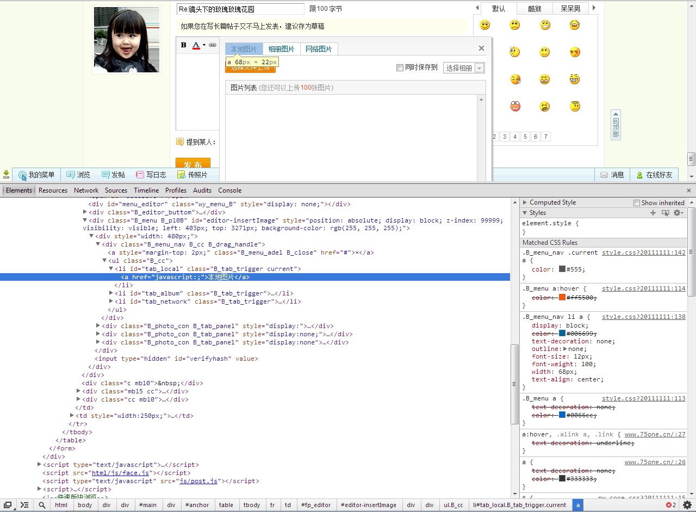Switch to the Network DevTools tab
This screenshot has width=696, height=512.
click(x=86, y=190)
